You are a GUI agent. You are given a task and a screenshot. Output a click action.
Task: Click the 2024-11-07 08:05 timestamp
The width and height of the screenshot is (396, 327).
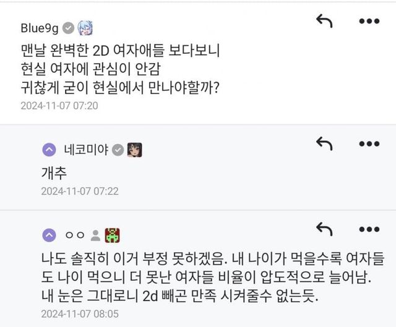point(79,314)
